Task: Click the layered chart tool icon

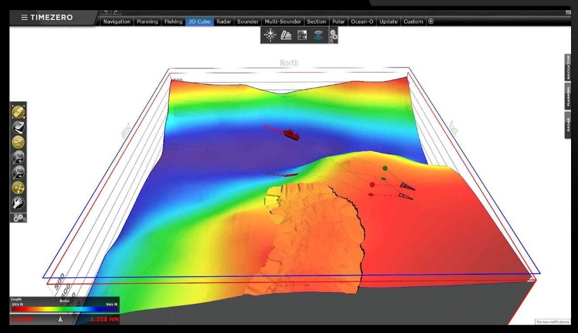Action: 18,127
